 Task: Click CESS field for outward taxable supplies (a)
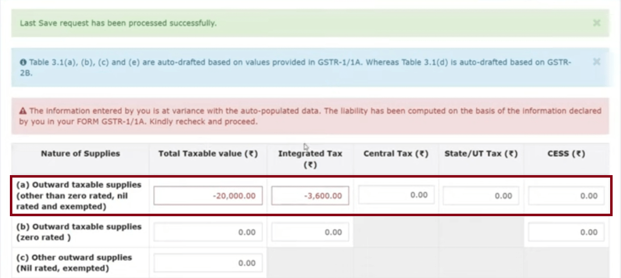(566, 195)
